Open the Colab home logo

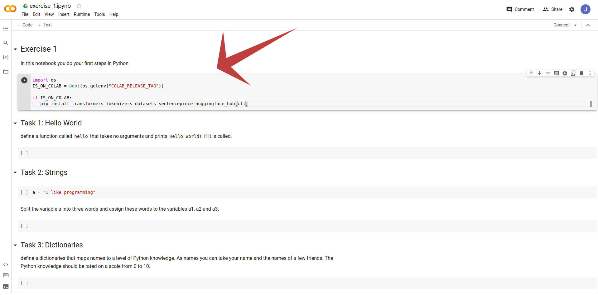click(x=10, y=9)
